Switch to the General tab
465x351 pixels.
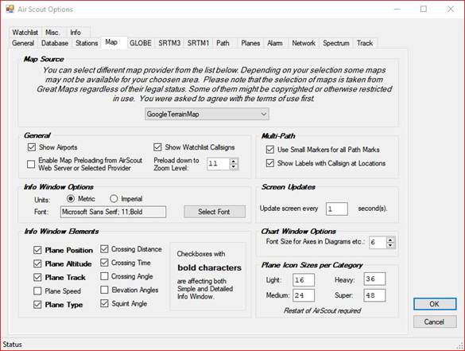23,43
